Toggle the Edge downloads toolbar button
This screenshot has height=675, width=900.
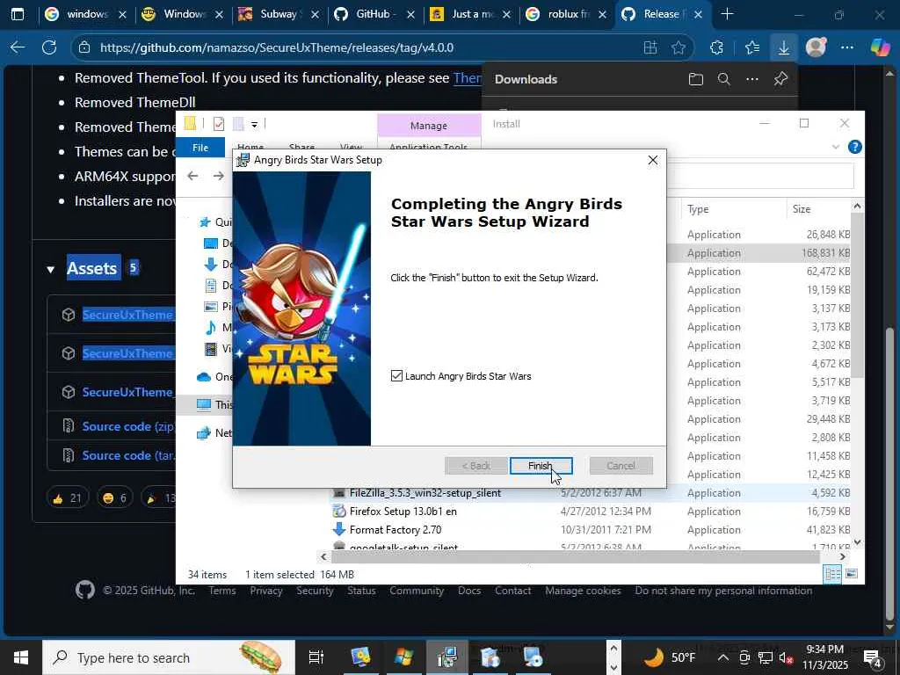783,47
